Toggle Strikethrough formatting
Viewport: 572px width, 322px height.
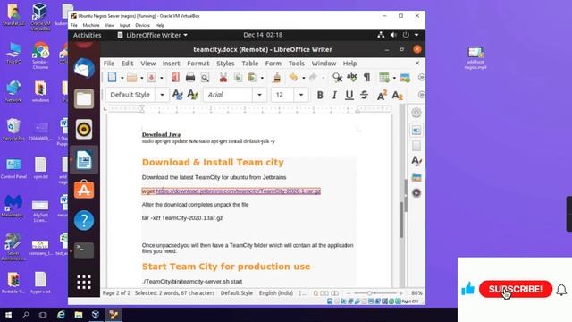(364, 95)
